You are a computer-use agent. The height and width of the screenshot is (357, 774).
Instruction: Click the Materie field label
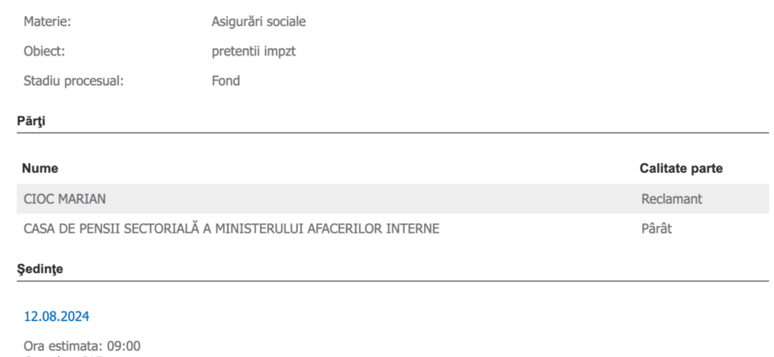[47, 22]
